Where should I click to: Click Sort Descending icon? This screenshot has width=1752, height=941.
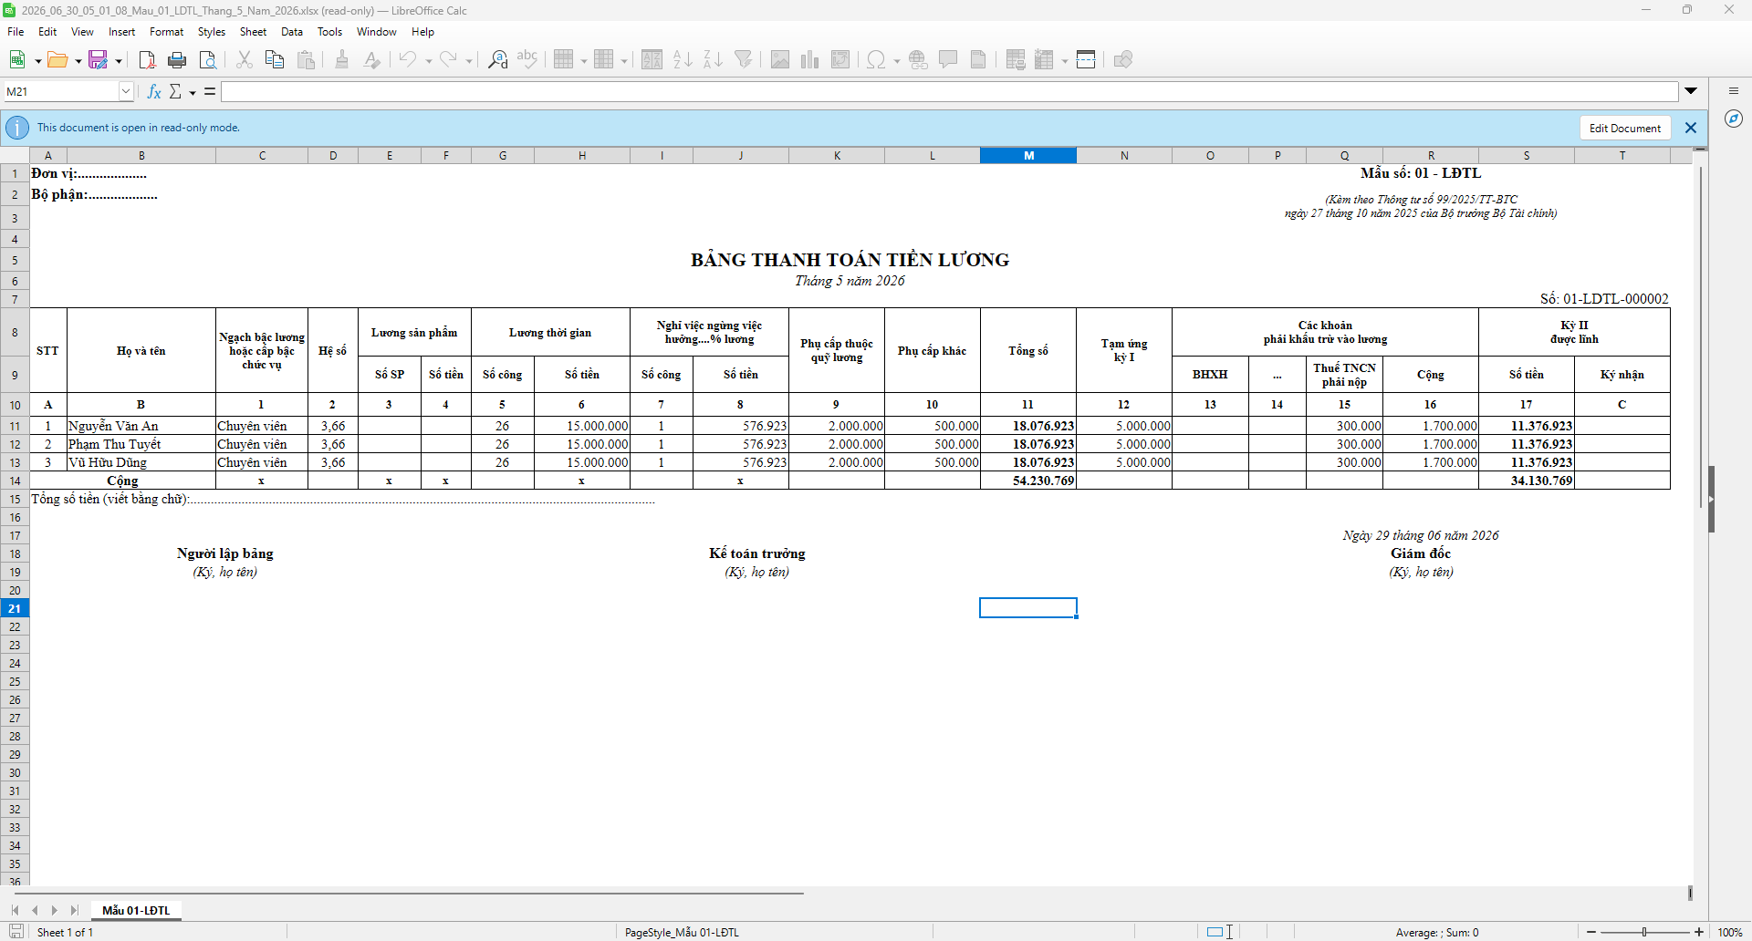point(713,60)
